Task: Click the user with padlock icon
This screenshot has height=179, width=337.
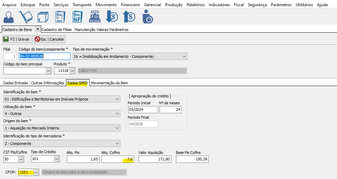Action: point(147,17)
